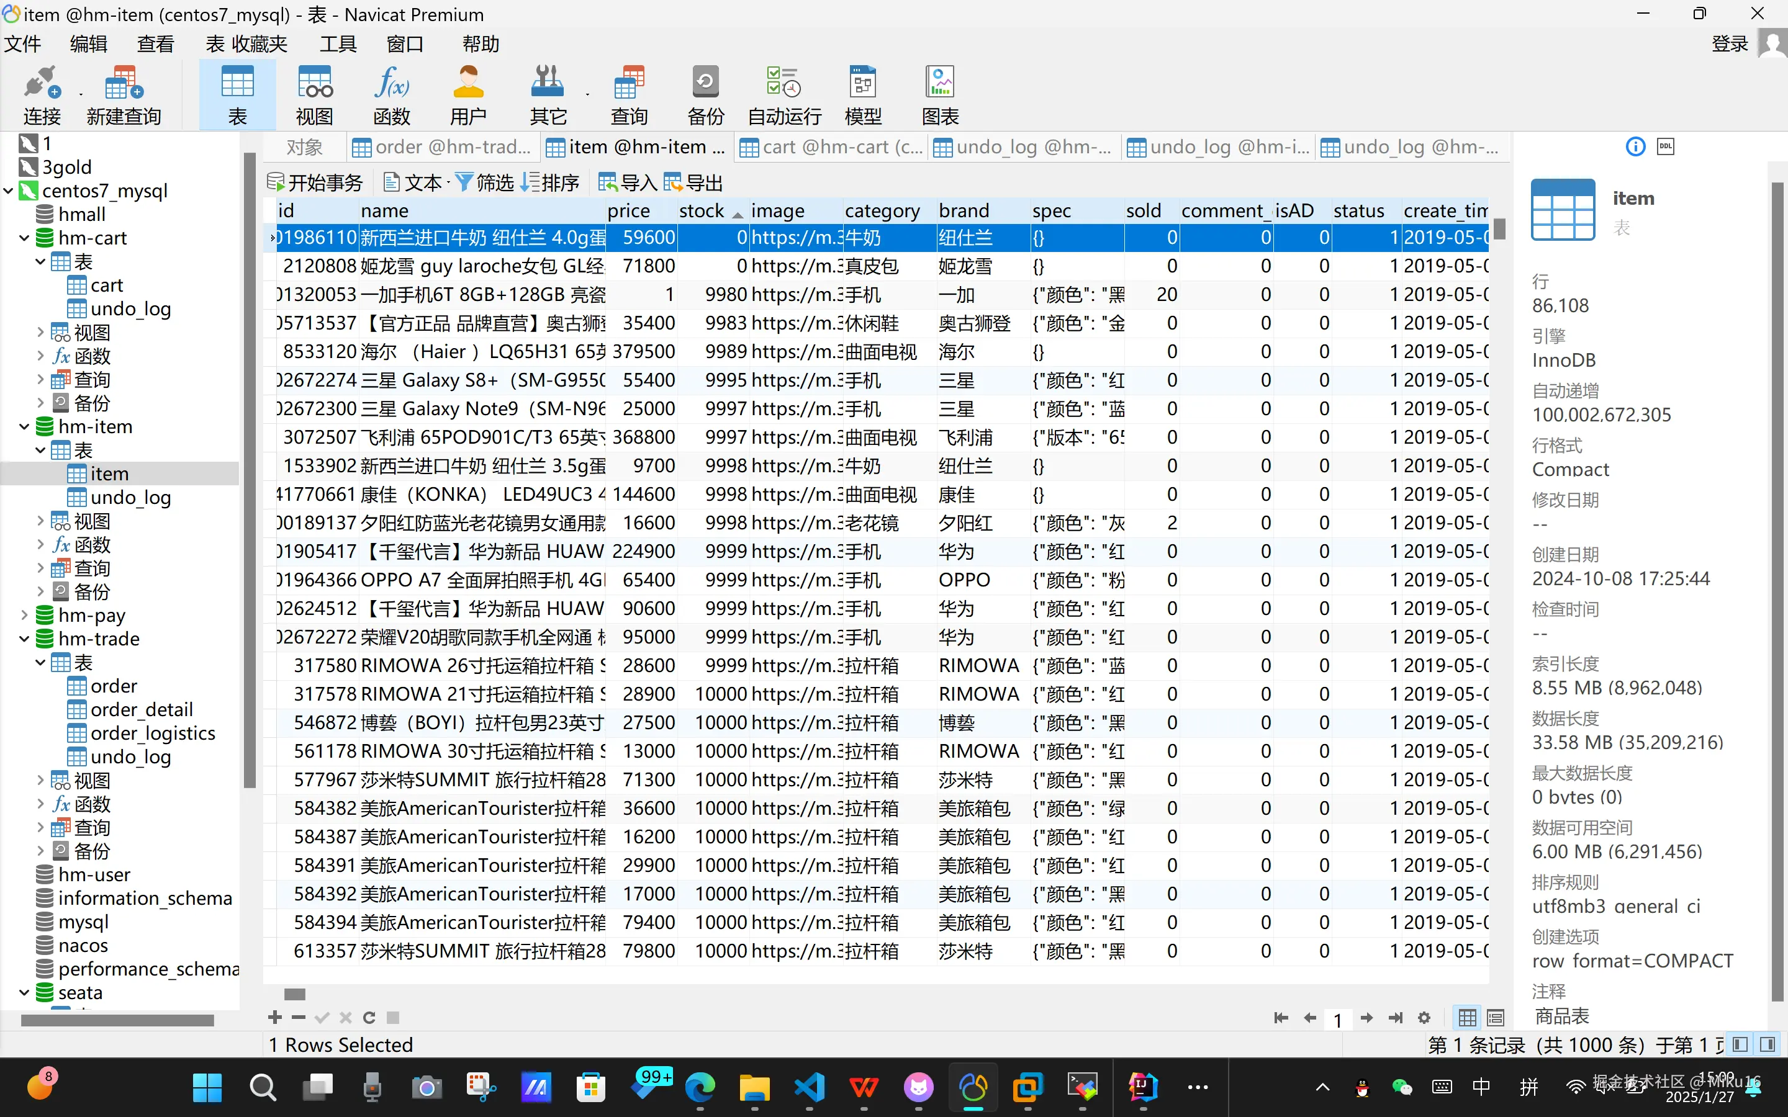Open the Tools menu

coord(338,44)
